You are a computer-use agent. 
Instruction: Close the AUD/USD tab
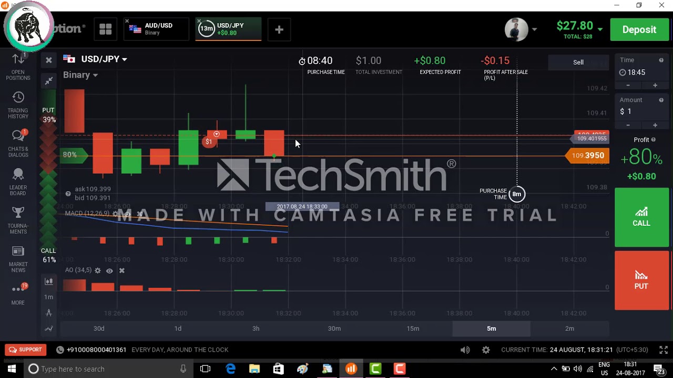(x=127, y=22)
